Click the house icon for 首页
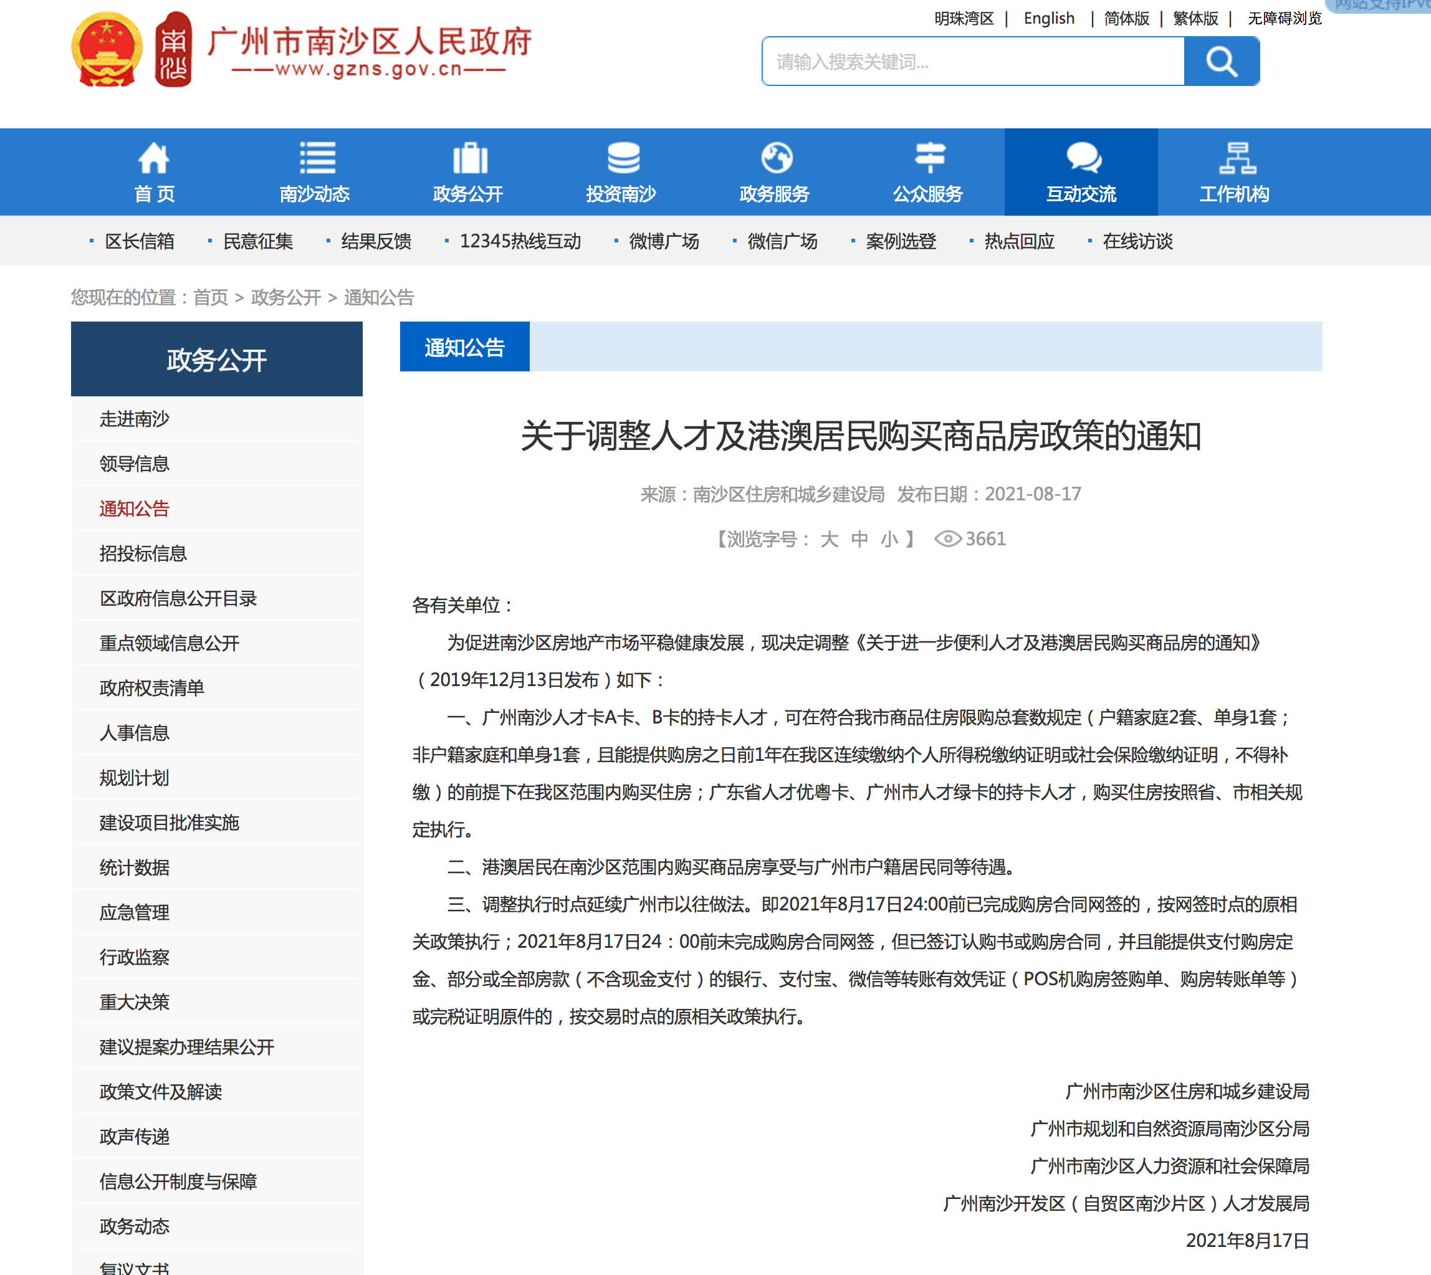The image size is (1431, 1275). pyautogui.click(x=153, y=158)
